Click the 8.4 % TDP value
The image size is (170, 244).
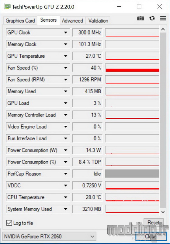(88, 162)
